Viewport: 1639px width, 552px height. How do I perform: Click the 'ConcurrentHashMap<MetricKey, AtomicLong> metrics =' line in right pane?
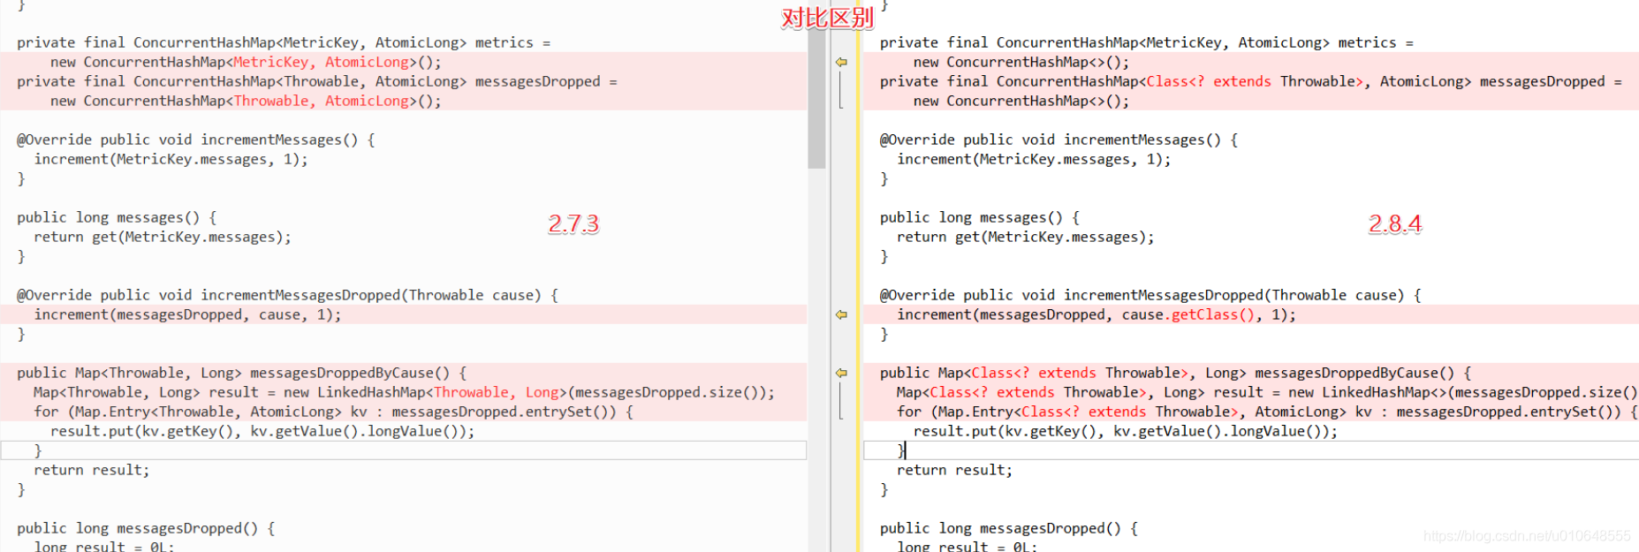point(1147,42)
